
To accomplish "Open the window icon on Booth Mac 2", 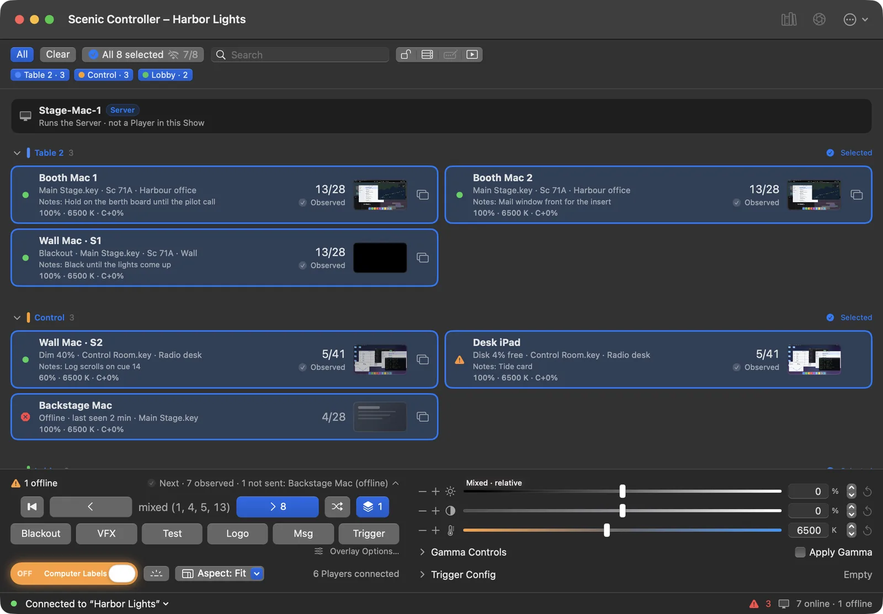I will (857, 195).
